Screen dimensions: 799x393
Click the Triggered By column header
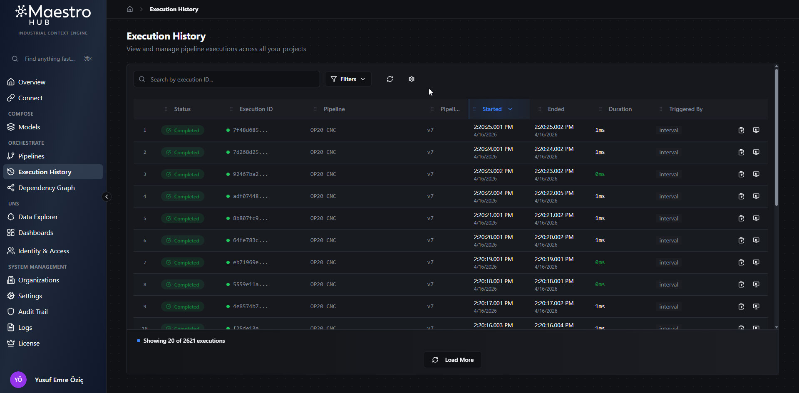coord(686,109)
